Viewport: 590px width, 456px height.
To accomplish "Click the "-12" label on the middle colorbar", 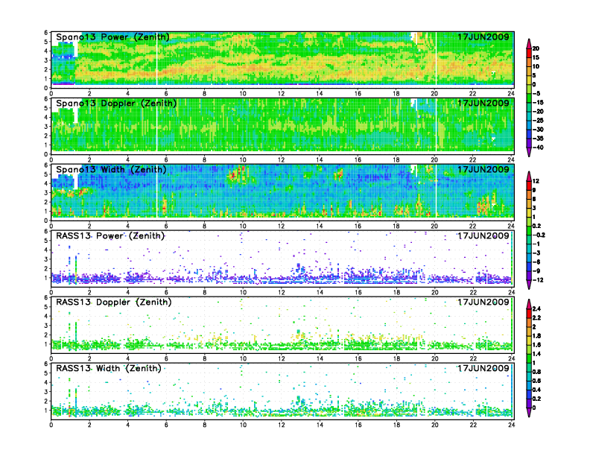I will coord(538,280).
